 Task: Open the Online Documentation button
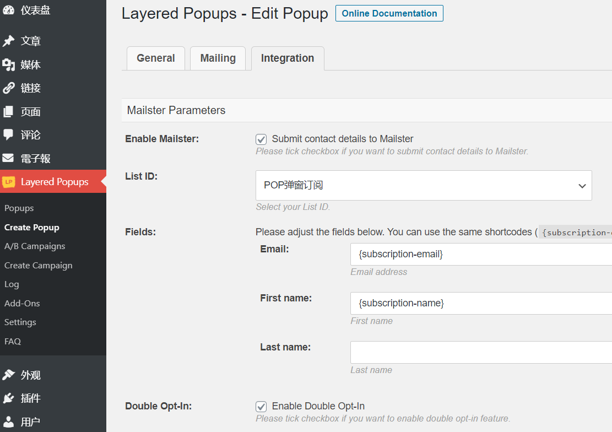click(389, 13)
